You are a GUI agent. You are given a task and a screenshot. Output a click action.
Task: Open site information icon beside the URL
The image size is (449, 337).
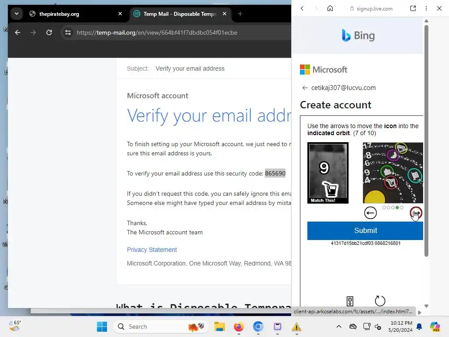[68, 32]
